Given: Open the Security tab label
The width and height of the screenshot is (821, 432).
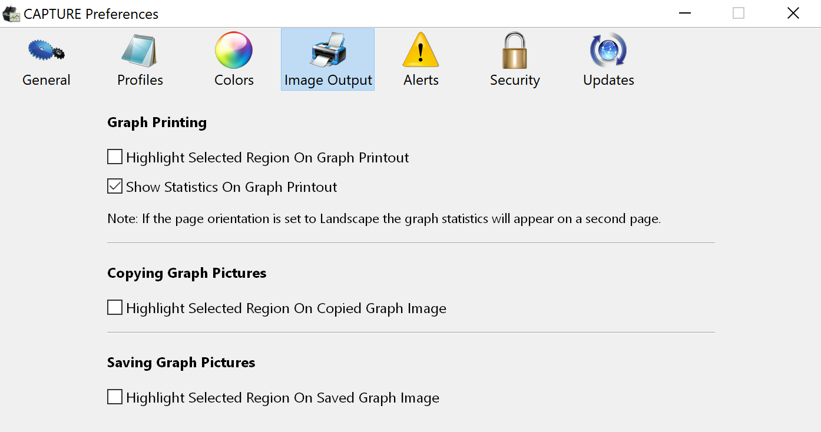Looking at the screenshot, I should click(x=515, y=80).
